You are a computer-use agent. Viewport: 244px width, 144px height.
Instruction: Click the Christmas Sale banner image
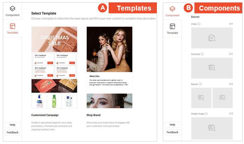(54, 39)
